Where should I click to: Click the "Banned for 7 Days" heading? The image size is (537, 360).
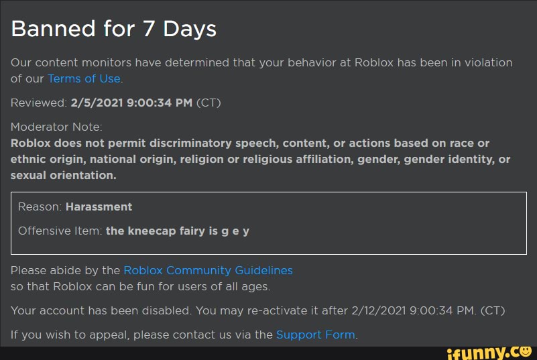pyautogui.click(x=113, y=29)
